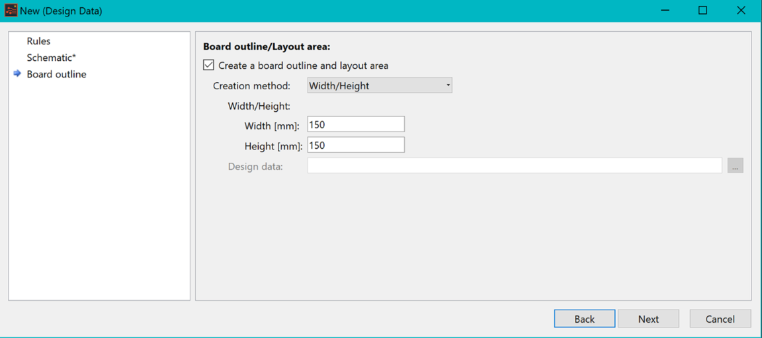Cancel the design data wizard

720,319
